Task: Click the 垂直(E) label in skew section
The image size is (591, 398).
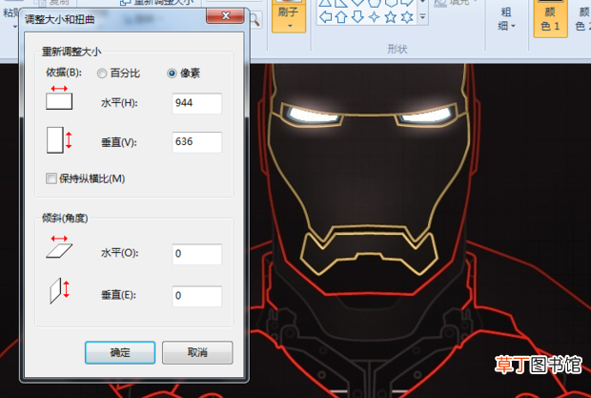Action: [x=118, y=295]
